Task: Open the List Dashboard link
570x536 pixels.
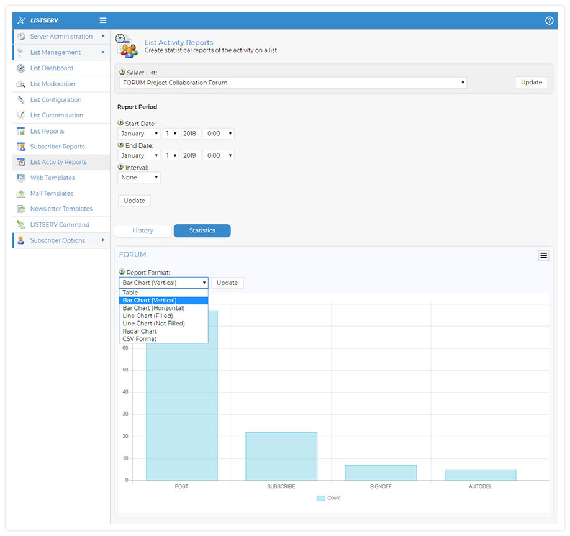Action: [x=52, y=68]
